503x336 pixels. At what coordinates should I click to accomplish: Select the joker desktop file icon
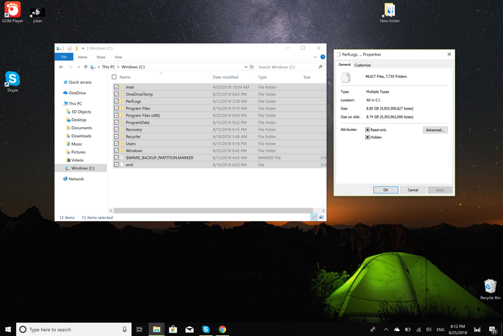(x=37, y=15)
